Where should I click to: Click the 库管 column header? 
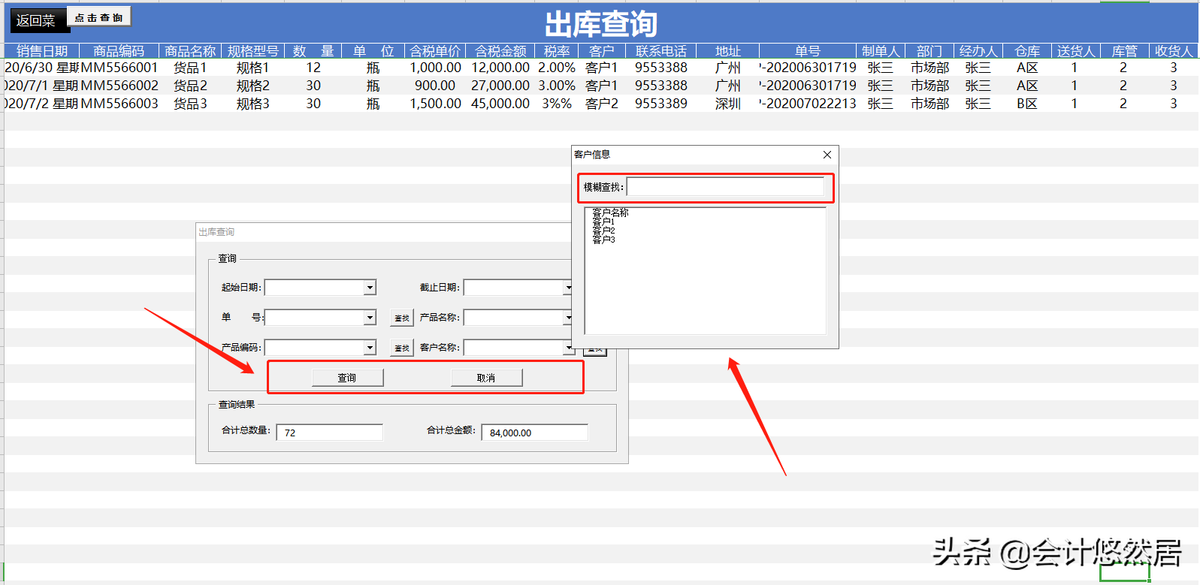click(1125, 51)
